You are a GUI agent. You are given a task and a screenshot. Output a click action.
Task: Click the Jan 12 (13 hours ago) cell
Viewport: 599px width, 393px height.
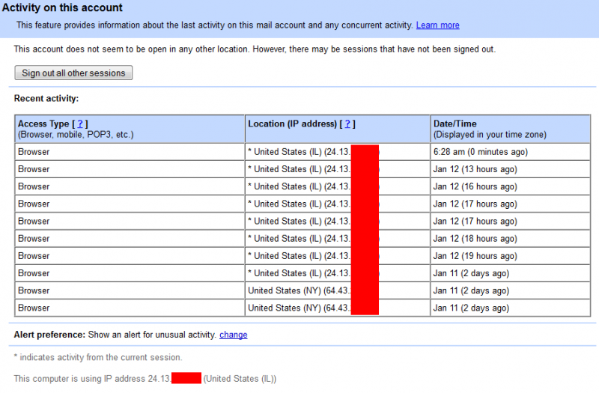point(510,169)
